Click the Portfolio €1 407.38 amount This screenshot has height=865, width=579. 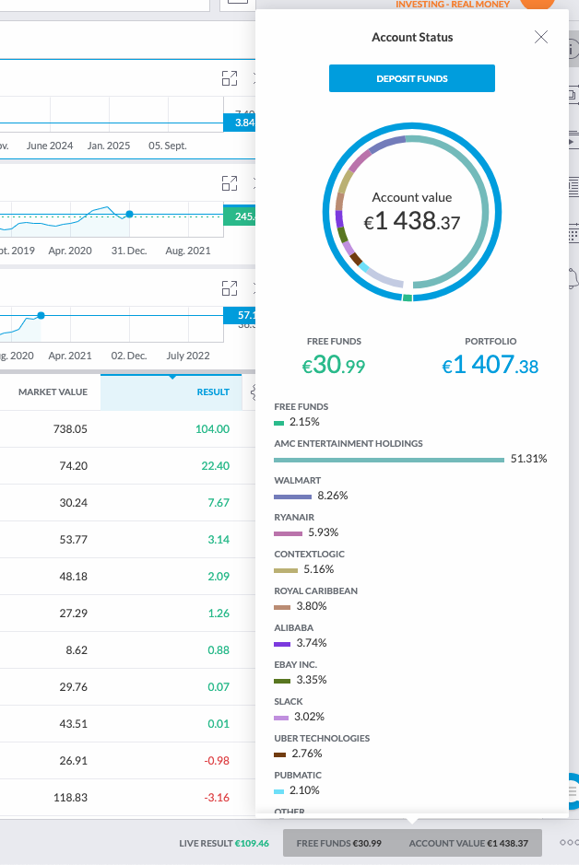(x=490, y=365)
